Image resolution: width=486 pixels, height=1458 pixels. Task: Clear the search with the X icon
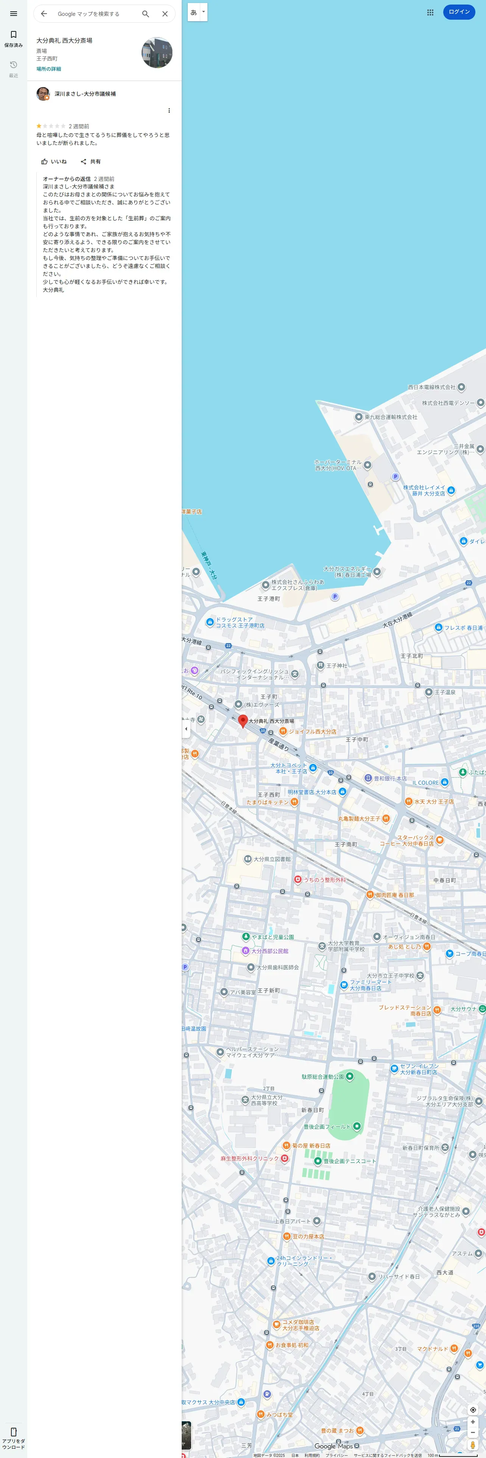[165, 14]
